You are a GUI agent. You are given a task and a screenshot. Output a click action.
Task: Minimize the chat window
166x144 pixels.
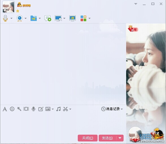pos(144,5)
